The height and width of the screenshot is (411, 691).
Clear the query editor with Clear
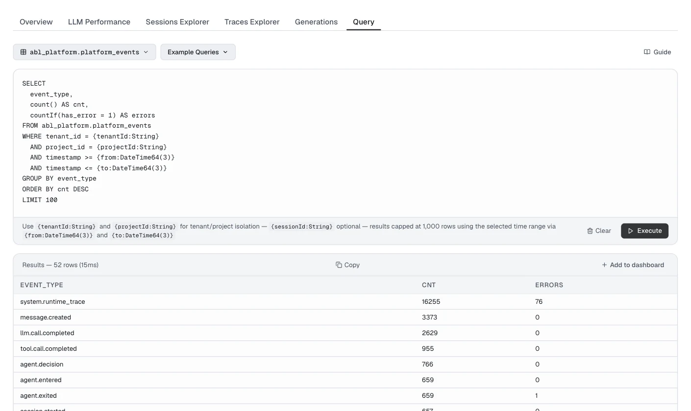[599, 231]
